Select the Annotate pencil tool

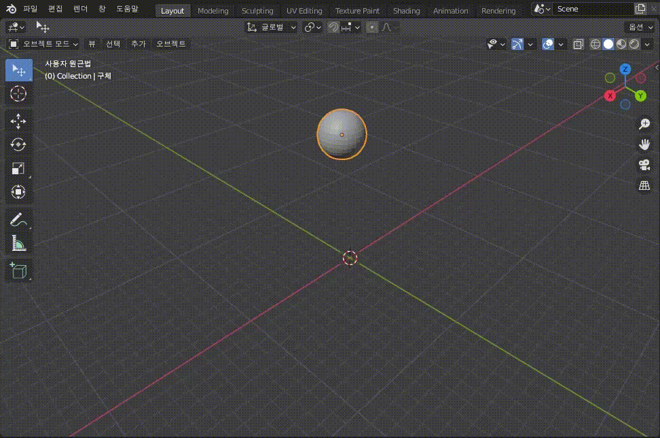[18, 220]
